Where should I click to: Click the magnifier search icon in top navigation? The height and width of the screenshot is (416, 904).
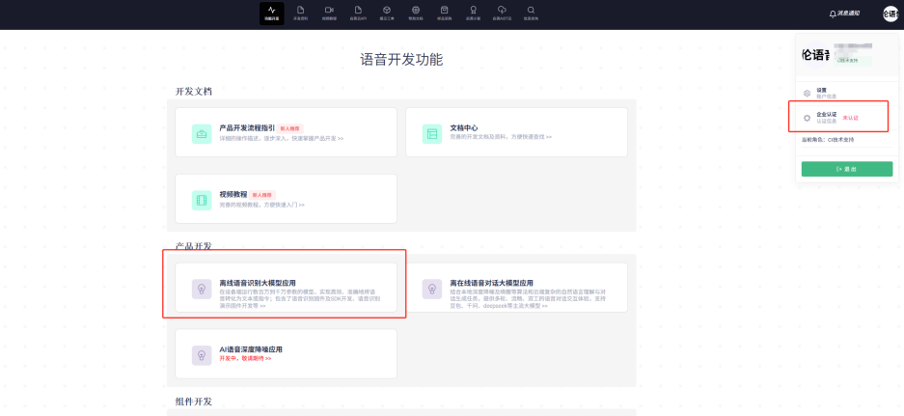pyautogui.click(x=531, y=11)
